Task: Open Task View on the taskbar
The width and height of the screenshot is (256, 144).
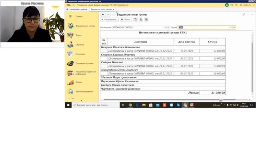Action: coord(123,105)
